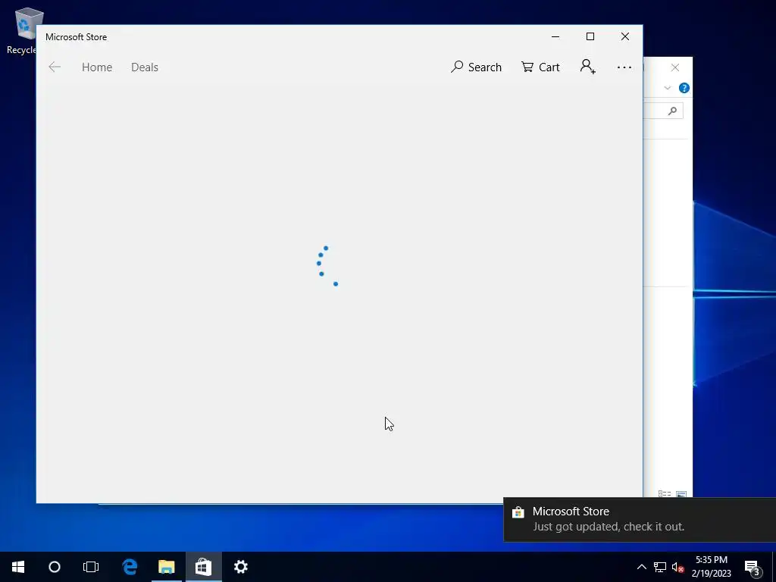Click the muted volume tray icon
Viewport: 776px width, 582px height.
pos(677,567)
